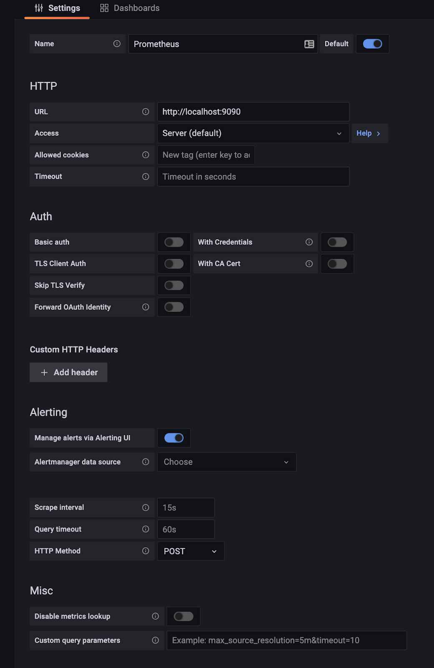Open the HTTP Method POST dropdown
Viewport: 434px width, 668px height.
point(191,551)
